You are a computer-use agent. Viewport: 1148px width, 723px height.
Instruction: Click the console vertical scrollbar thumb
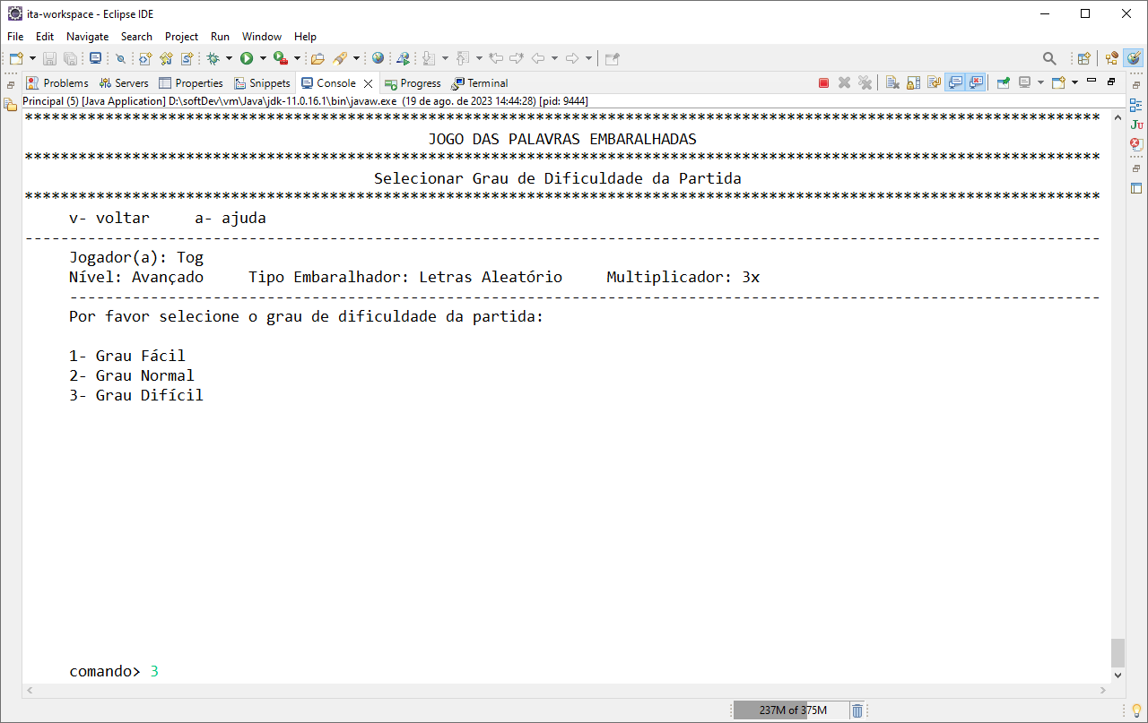click(1118, 651)
